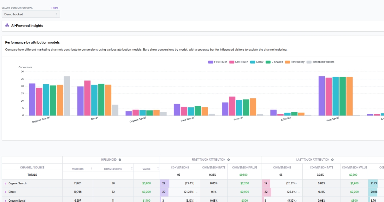Click the New conversion goal button
This screenshot has width=384, height=202.
[x=54, y=8]
